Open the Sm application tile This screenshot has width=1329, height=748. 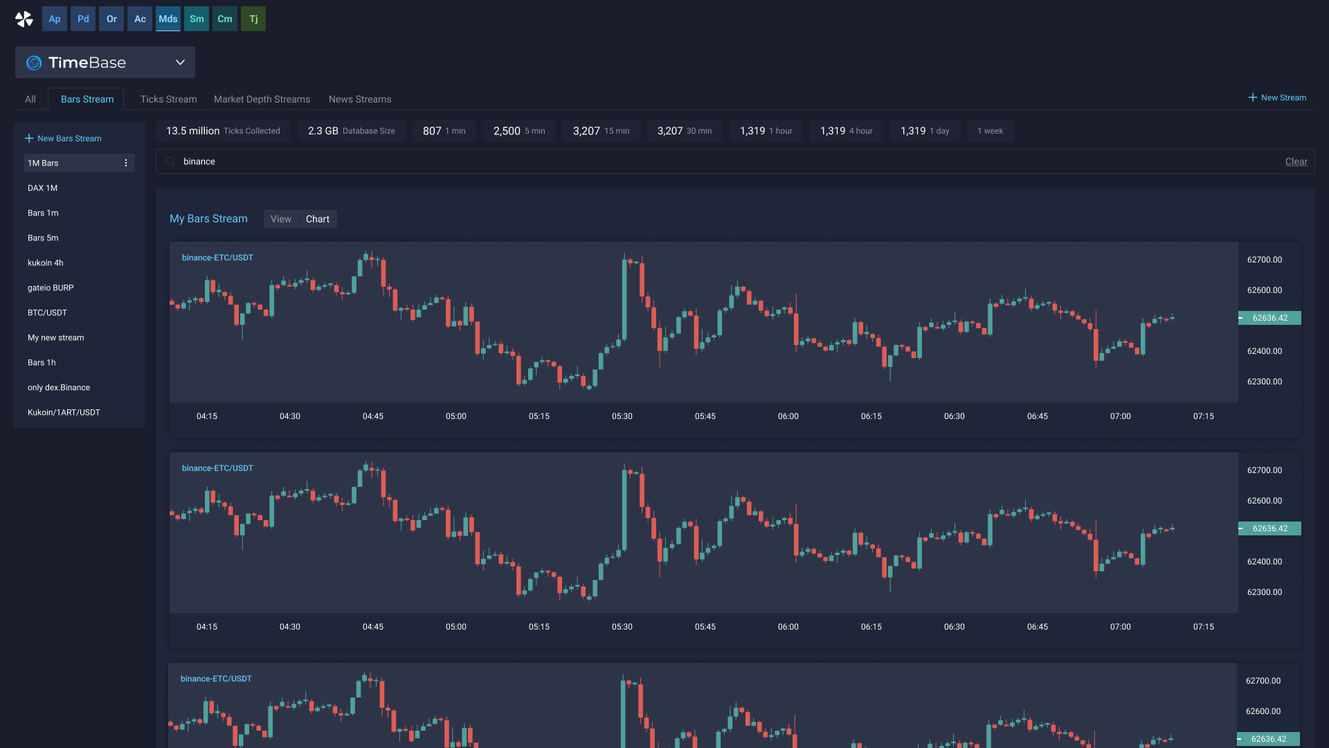pos(197,19)
